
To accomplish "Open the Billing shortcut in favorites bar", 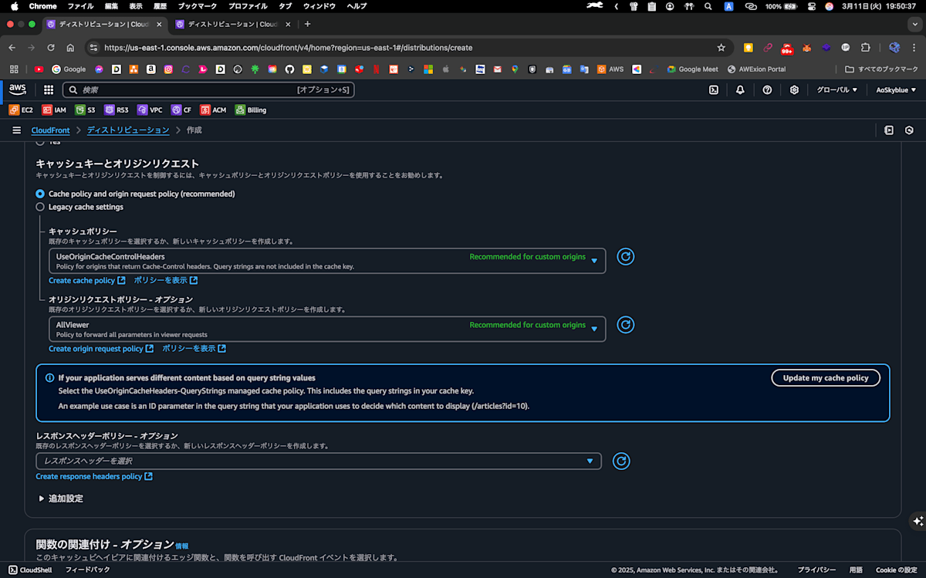I will coord(251,110).
